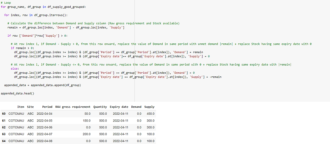Click the 'for group_name, df_group' loop line
The height and width of the screenshot is (144, 330).
pyautogui.click(x=43, y=7)
